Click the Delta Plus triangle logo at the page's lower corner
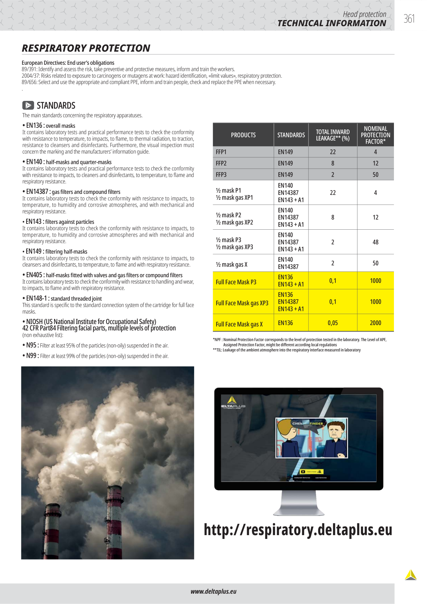 click(x=410, y=575)
